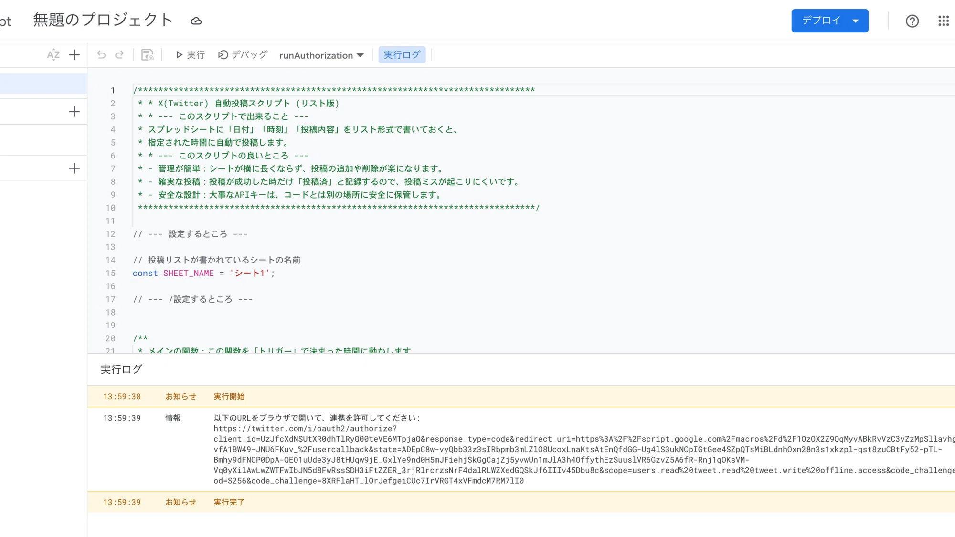
Task: Click line number 20 in gutter
Action: (110, 339)
